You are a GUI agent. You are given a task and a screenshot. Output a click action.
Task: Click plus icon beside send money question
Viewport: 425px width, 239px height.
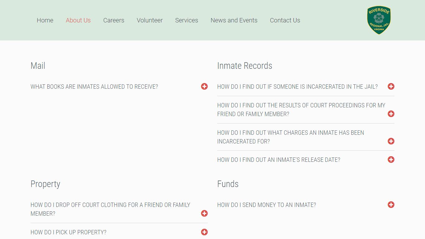[391, 205]
